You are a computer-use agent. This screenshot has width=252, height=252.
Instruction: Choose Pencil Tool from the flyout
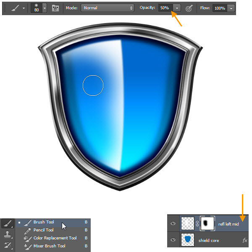tap(44, 230)
